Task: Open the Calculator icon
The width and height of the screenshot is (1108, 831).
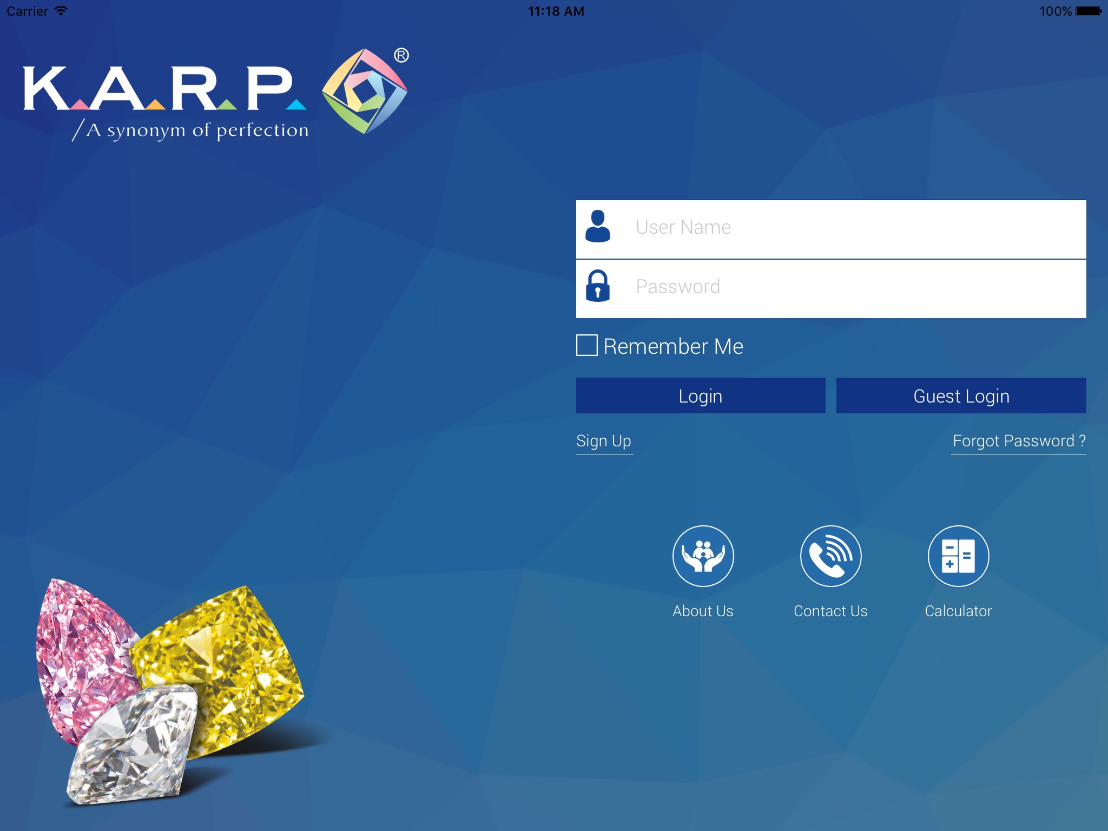Action: [x=958, y=556]
